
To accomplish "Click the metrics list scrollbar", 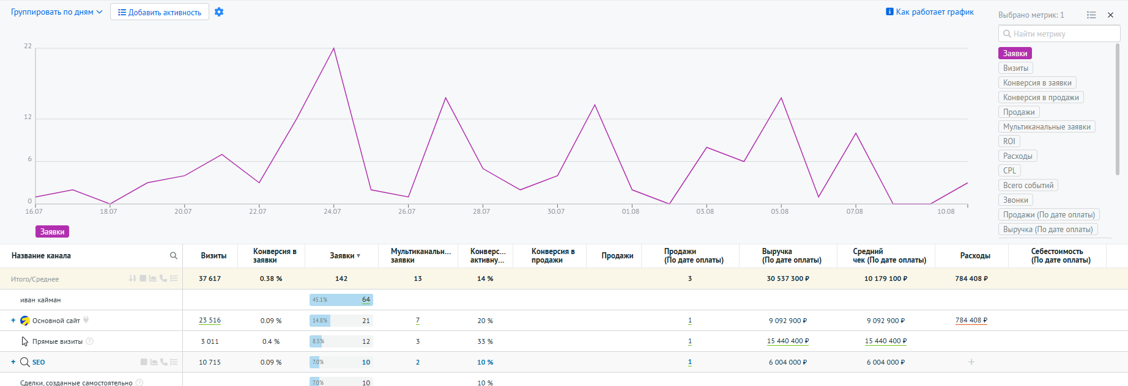I will coord(1117,110).
